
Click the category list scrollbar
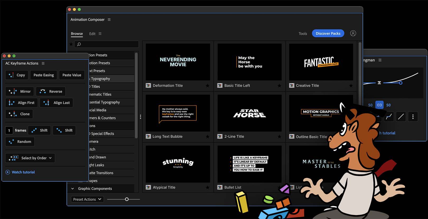click(x=136, y=95)
